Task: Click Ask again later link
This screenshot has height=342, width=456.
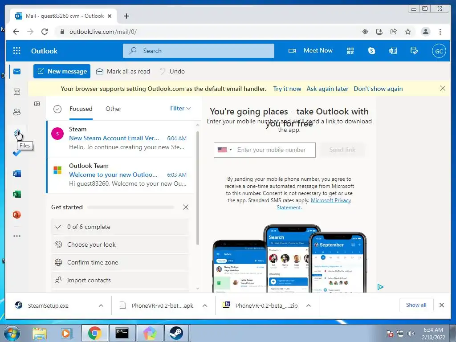Action: (x=327, y=89)
